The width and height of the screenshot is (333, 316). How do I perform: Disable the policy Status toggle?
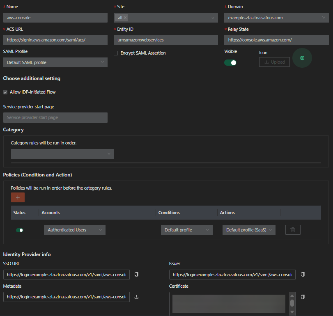pos(19,230)
